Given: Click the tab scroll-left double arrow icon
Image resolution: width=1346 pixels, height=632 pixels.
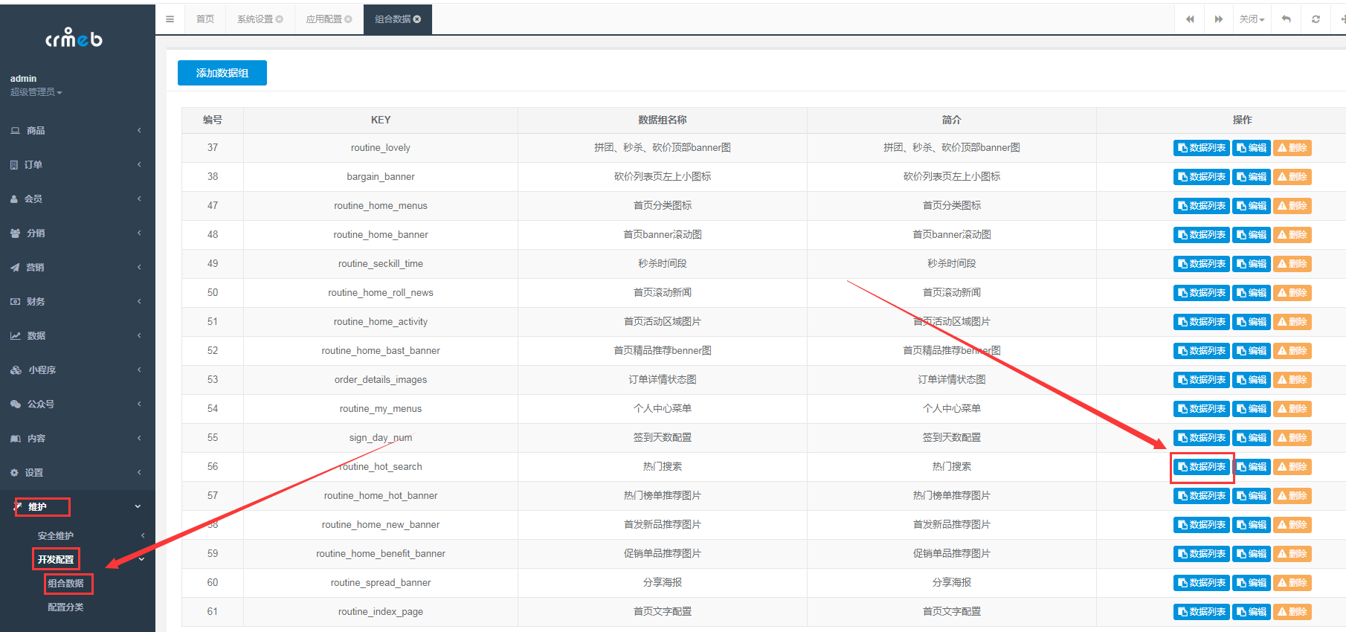Looking at the screenshot, I should click(x=1190, y=19).
